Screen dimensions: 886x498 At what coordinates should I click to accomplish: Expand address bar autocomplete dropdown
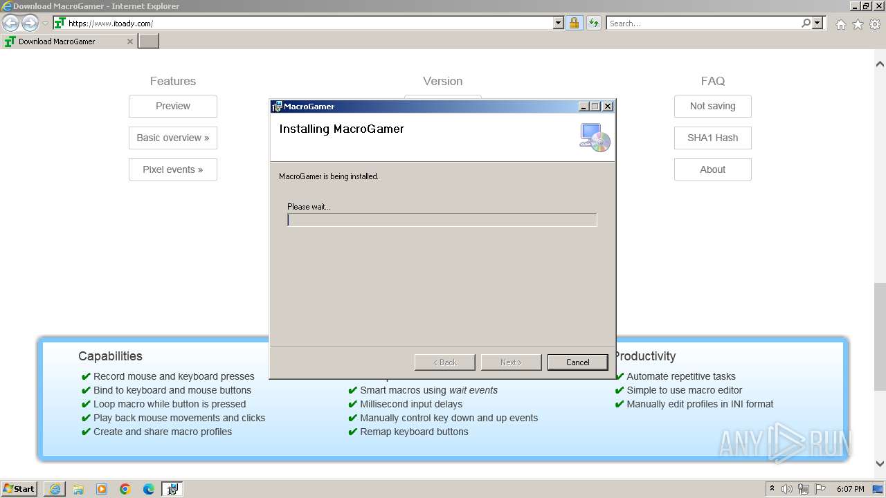pyautogui.click(x=559, y=23)
